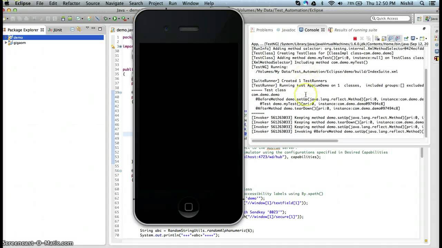The width and height of the screenshot is (442, 248).
Task: Open Debug dropdown arrow
Action: [110, 19]
